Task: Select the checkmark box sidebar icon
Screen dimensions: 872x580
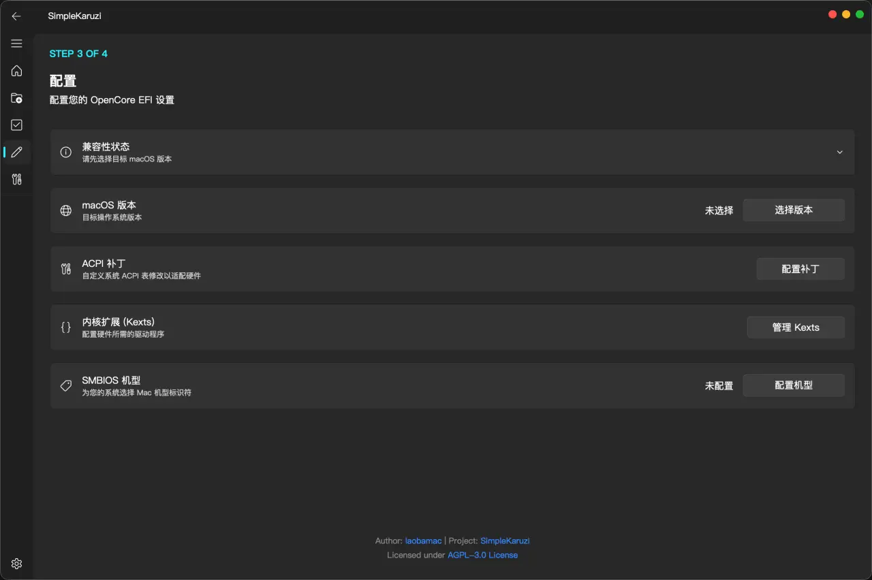Action: tap(16, 125)
